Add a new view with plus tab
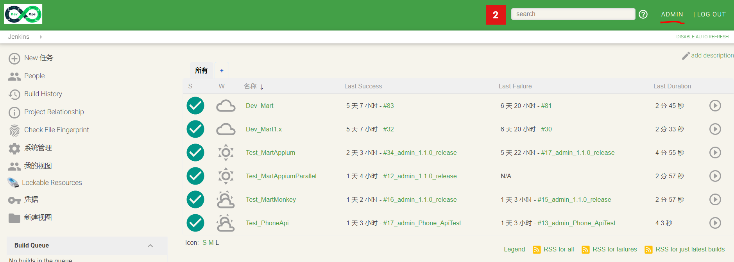This screenshot has height=262, width=734. point(222,71)
